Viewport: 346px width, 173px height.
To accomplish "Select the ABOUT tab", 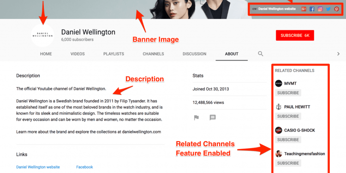I will 232,54.
